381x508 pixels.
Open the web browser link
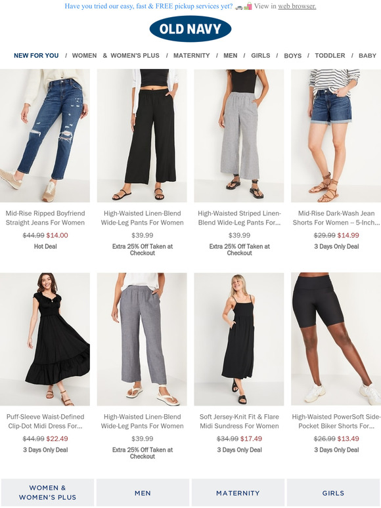297,6
